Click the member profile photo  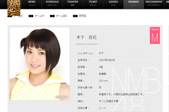tap(40, 64)
